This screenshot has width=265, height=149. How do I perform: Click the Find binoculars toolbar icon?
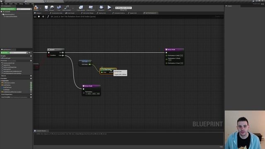[59, 8]
